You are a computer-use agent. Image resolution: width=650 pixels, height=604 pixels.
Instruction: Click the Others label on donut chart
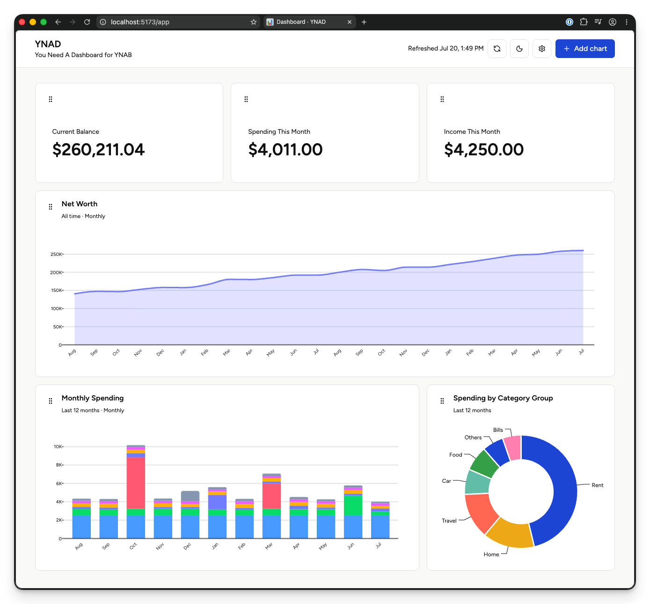[473, 437]
